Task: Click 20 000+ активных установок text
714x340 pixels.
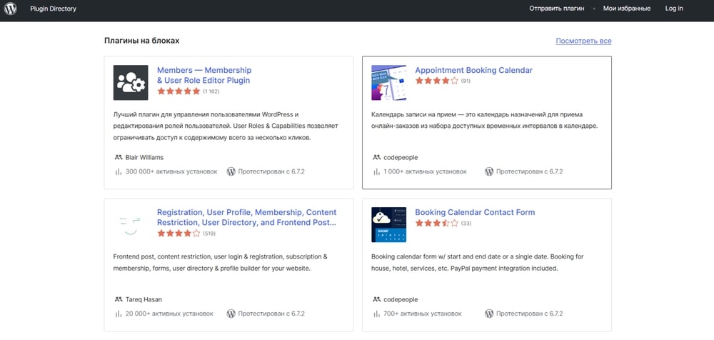Action: click(169, 314)
